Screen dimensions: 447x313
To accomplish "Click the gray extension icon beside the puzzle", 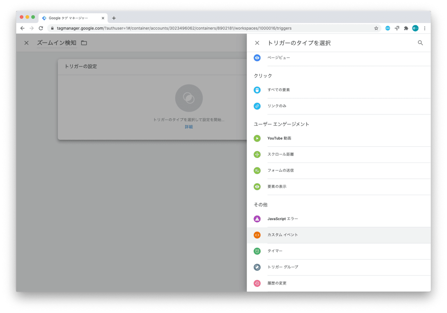I will (x=397, y=28).
